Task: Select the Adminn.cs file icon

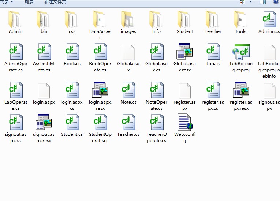Action: 269,19
